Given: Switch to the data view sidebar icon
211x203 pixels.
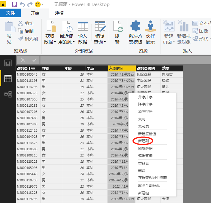Looking at the screenshot, I should [8, 78].
